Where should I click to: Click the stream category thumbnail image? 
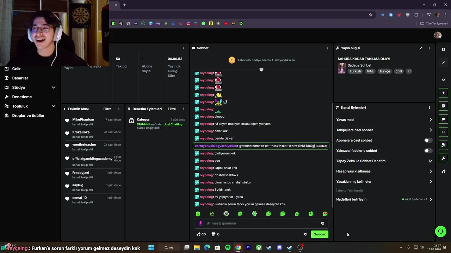341,68
